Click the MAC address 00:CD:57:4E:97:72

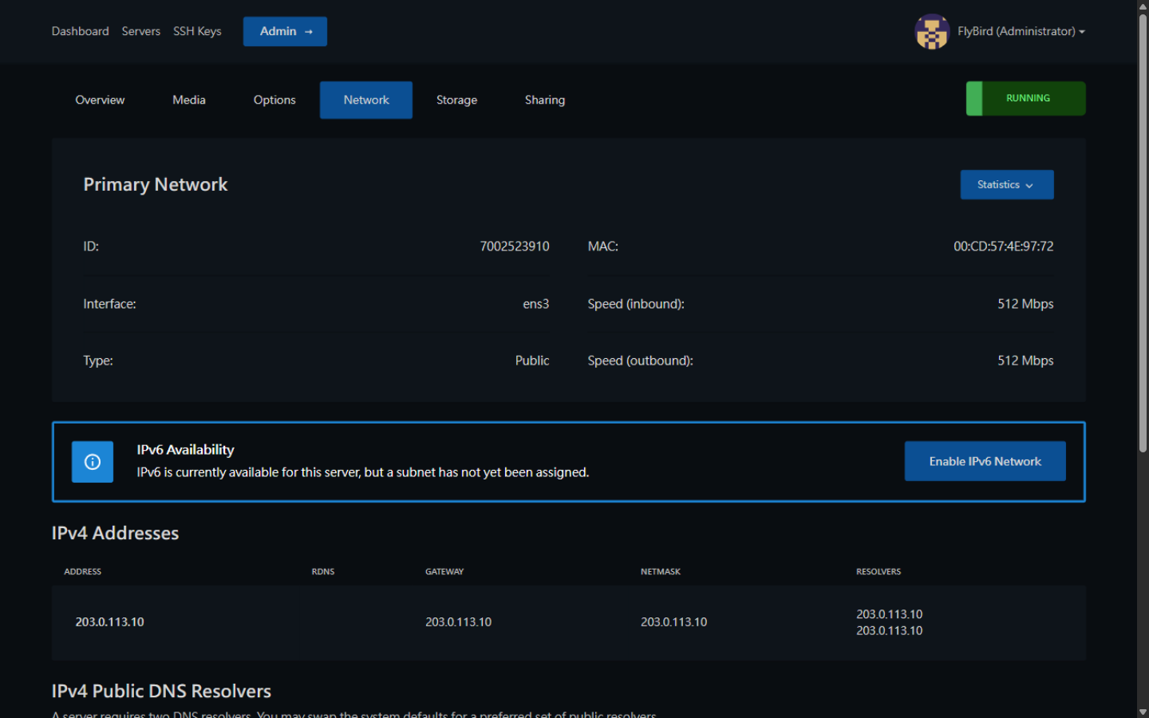click(x=1004, y=247)
